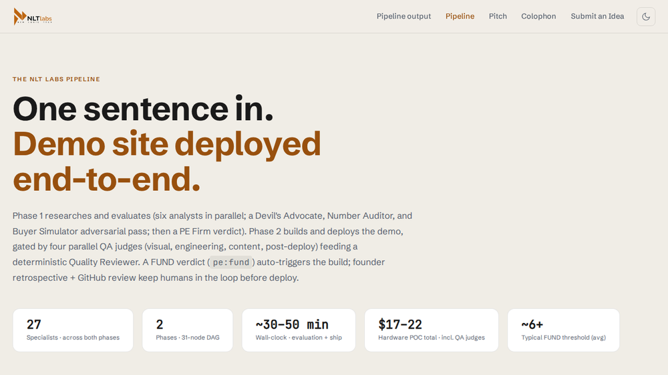Open the Colophon link
Screen dimensions: 668x375
coord(538,16)
